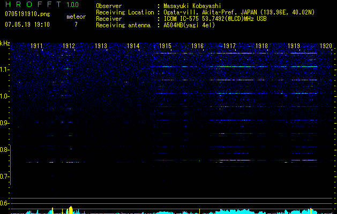This screenshot has height=214, width=337.
Task: Click observer name Masayuki Kobayashi
Action: click(x=192, y=6)
